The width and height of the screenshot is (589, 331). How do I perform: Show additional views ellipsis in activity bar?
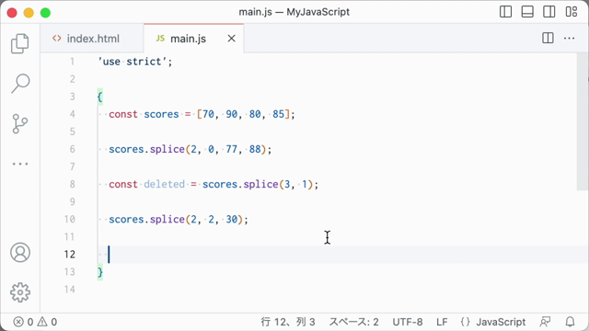(x=20, y=164)
